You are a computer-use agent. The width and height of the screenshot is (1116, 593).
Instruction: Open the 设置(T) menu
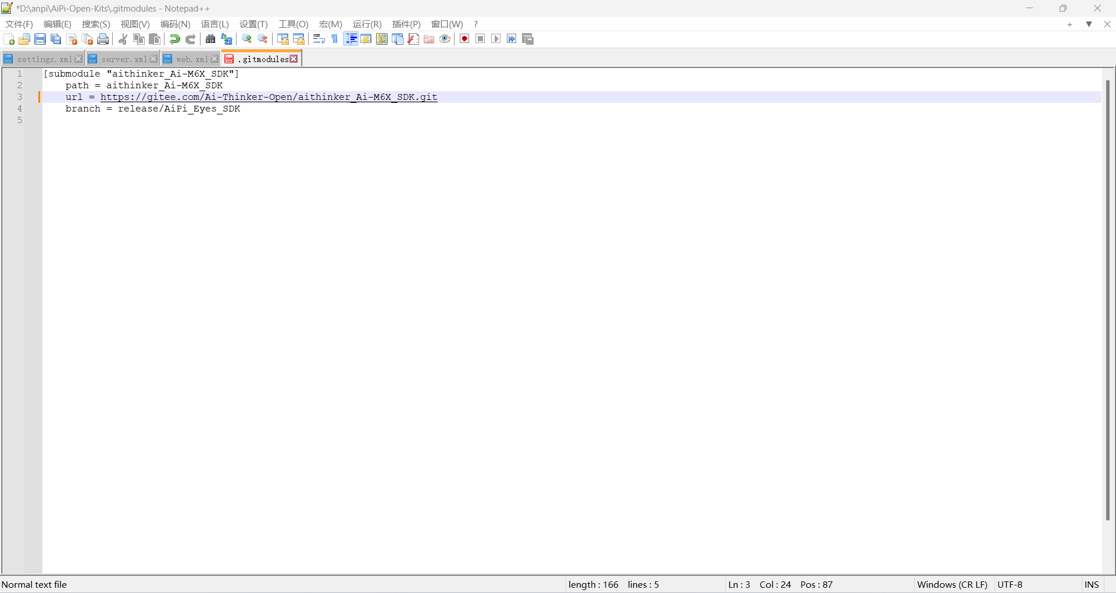[253, 24]
